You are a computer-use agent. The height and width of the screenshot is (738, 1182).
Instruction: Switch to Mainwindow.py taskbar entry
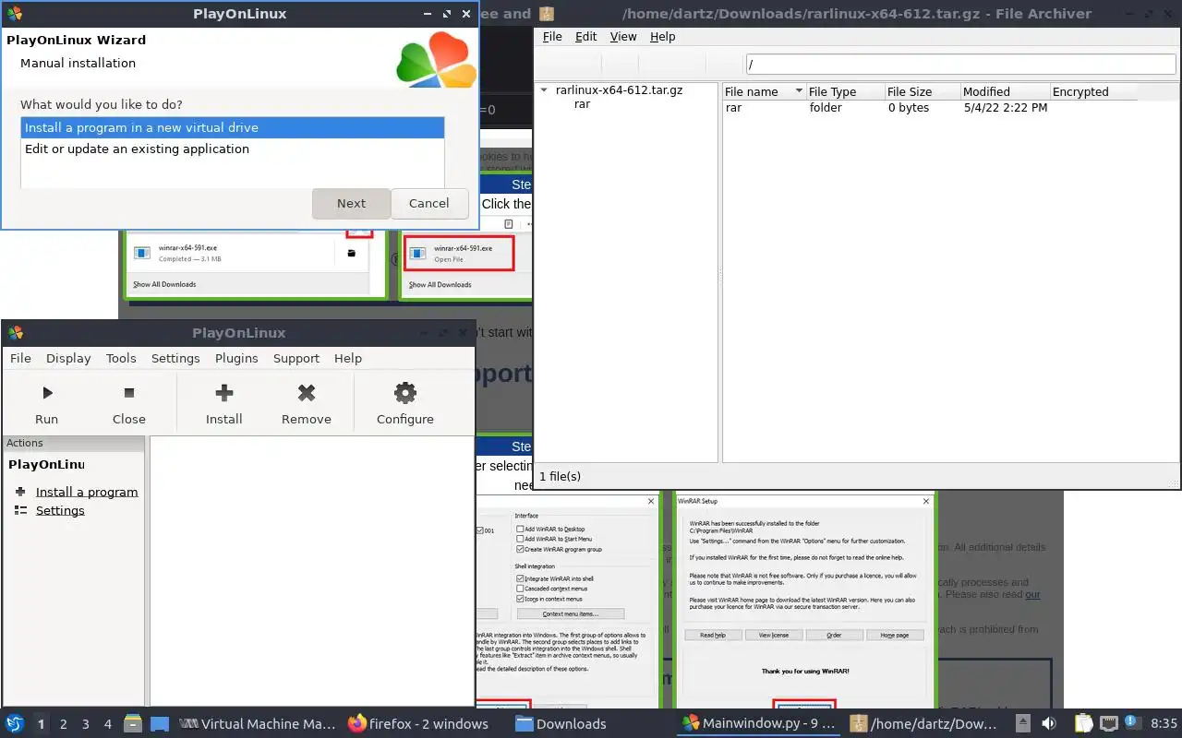[758, 724]
